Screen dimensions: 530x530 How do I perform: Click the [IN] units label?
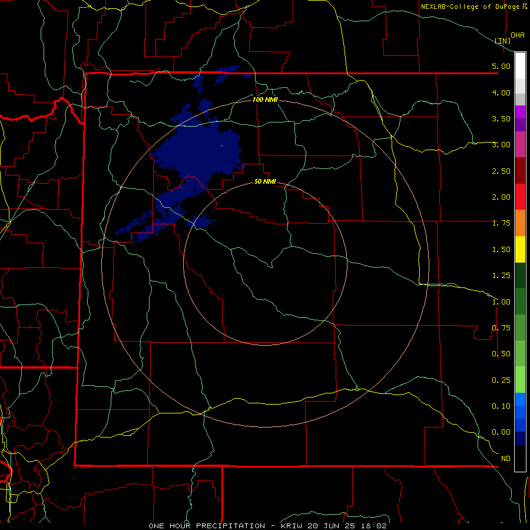pos(503,41)
